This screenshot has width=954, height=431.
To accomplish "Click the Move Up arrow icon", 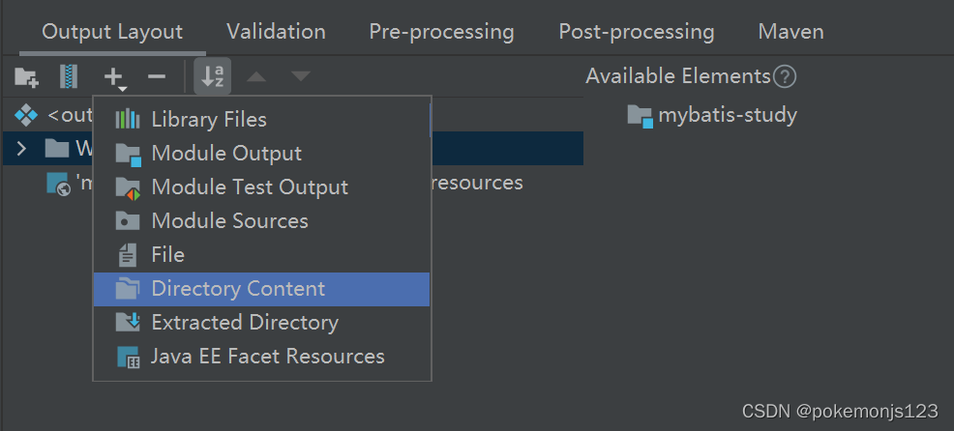I will point(255,76).
